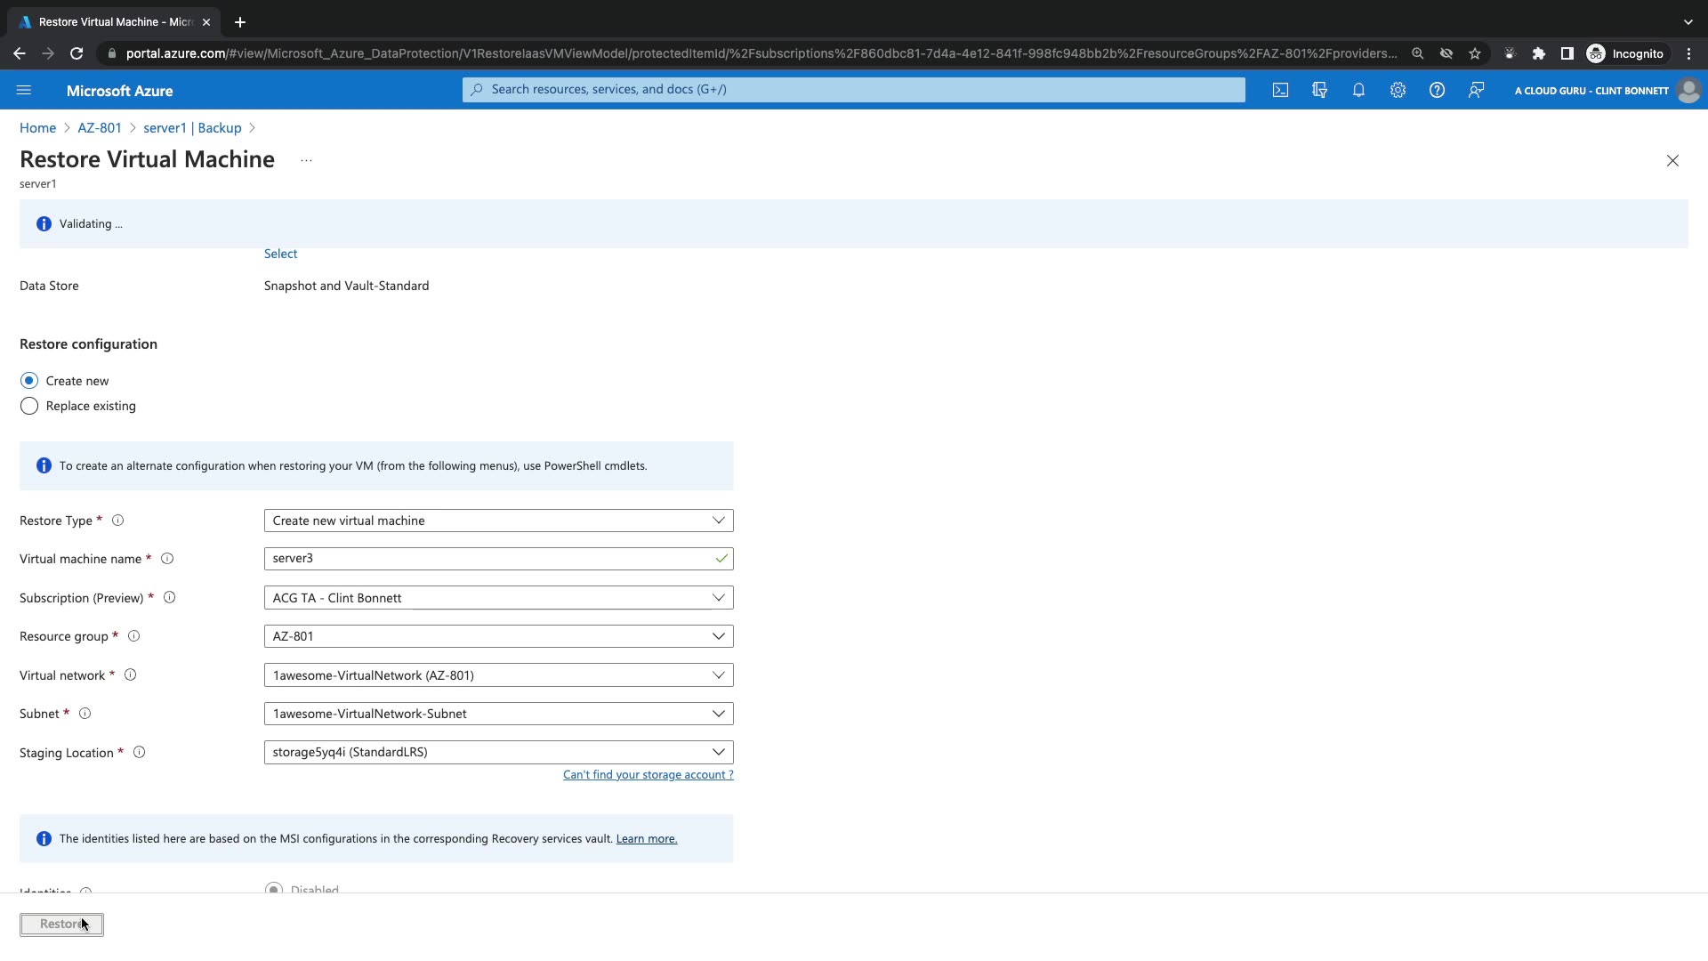
Task: Open the Help question mark icon
Action: click(1437, 90)
